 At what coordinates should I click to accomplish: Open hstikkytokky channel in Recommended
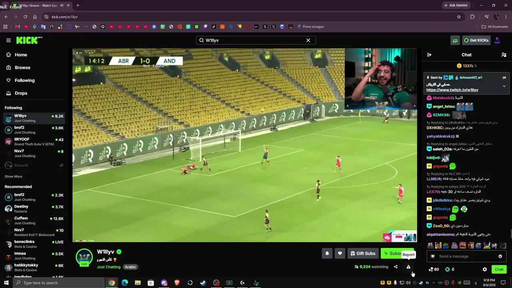pos(34,268)
